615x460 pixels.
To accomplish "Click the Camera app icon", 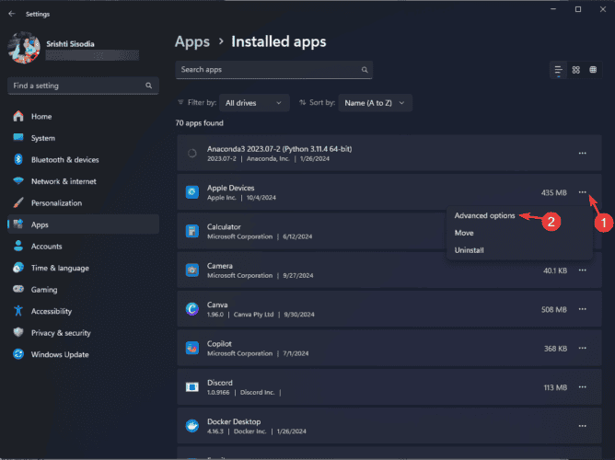I will [191, 270].
